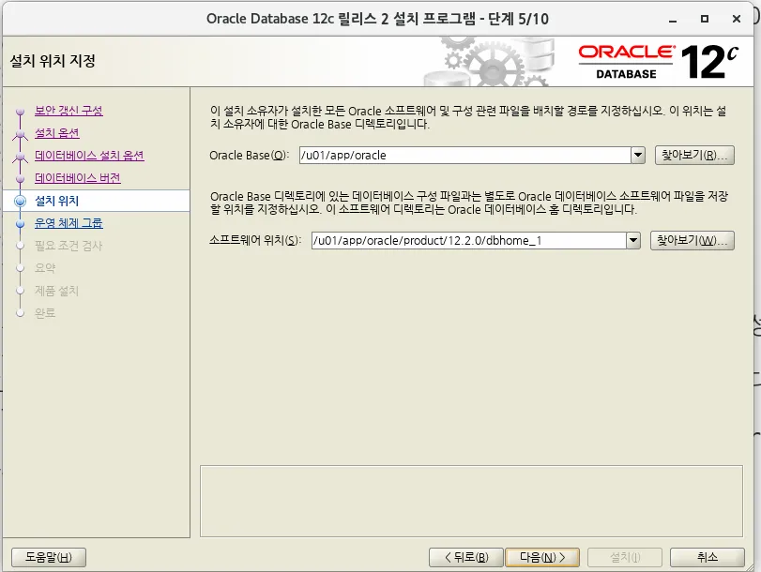
Task: Open the 데이터베이스 설치 옵션 step
Action: tap(89, 156)
